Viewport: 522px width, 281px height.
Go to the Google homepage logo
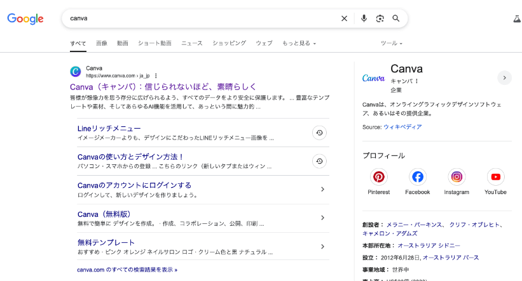[25, 18]
